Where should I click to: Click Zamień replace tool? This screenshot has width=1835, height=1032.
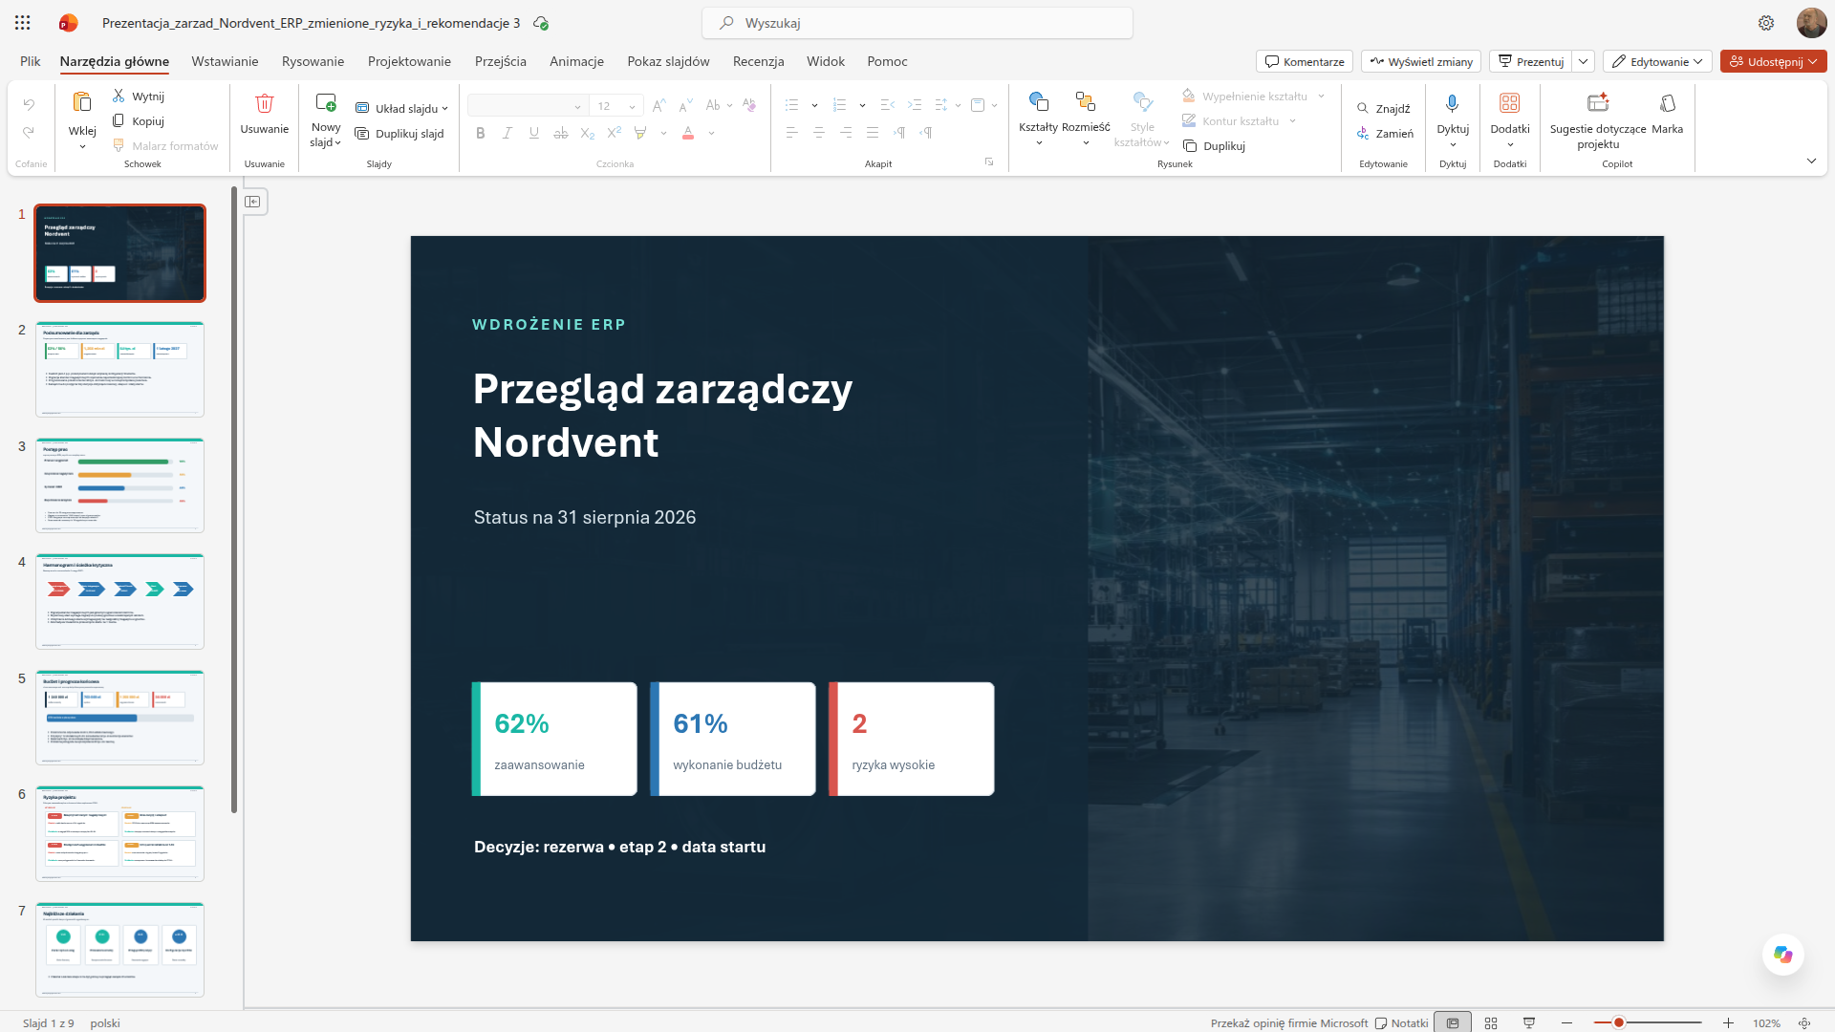click(x=1385, y=134)
